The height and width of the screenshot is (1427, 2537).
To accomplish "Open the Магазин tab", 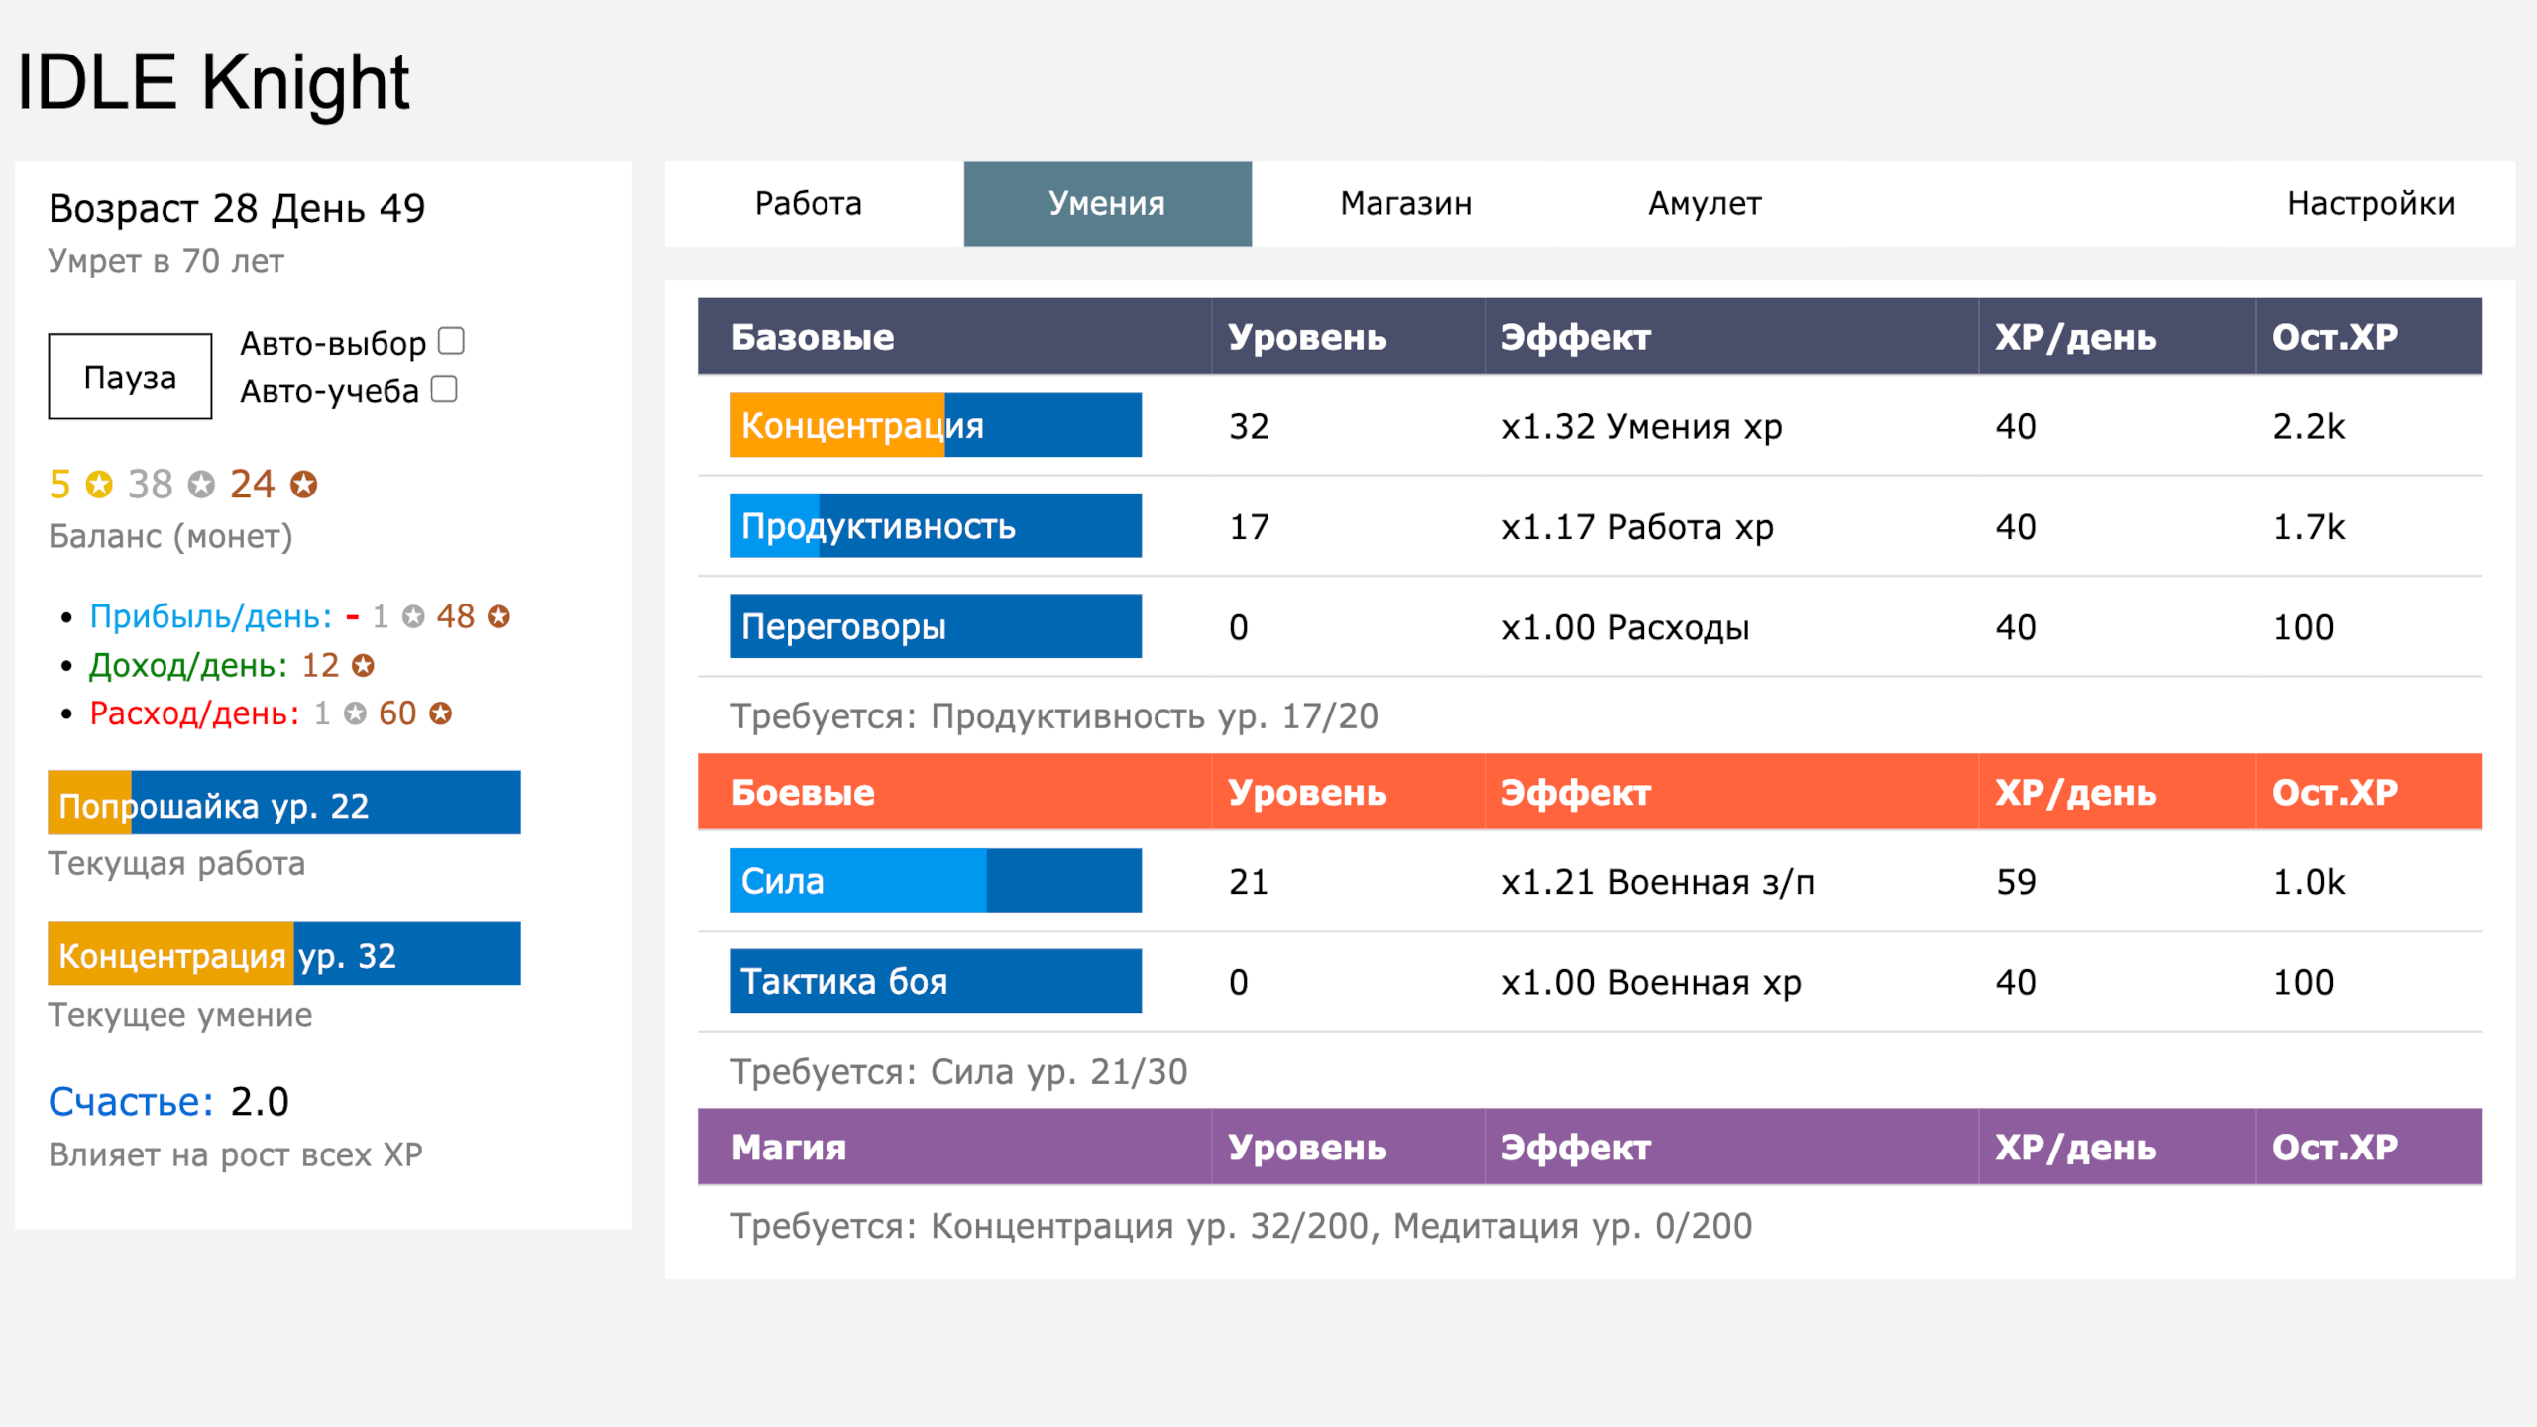I will coord(1405,203).
